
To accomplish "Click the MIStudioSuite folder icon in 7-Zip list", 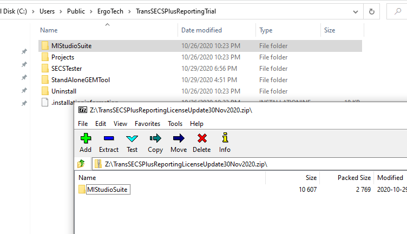I will point(82,190).
